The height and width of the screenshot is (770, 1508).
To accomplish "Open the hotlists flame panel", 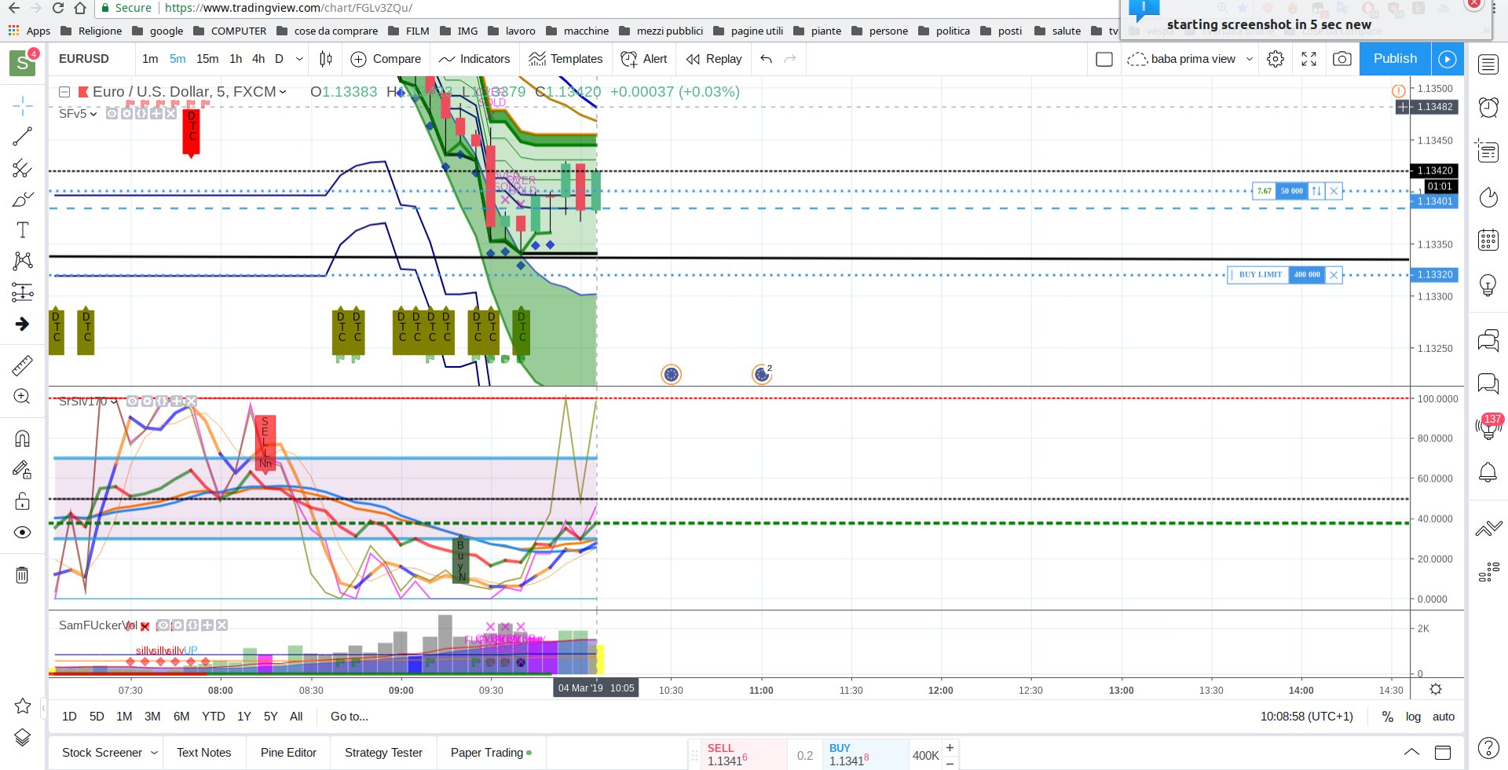I will click(x=1488, y=196).
